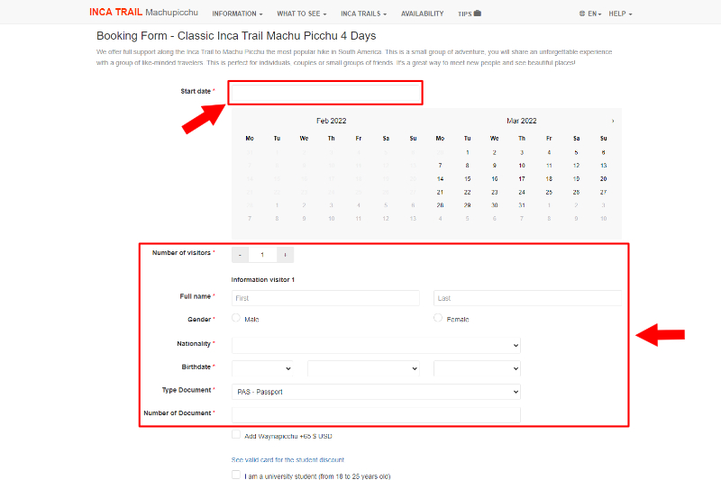
Task: Check Add Waynapicchu +65 $ USD
Action: 236,435
